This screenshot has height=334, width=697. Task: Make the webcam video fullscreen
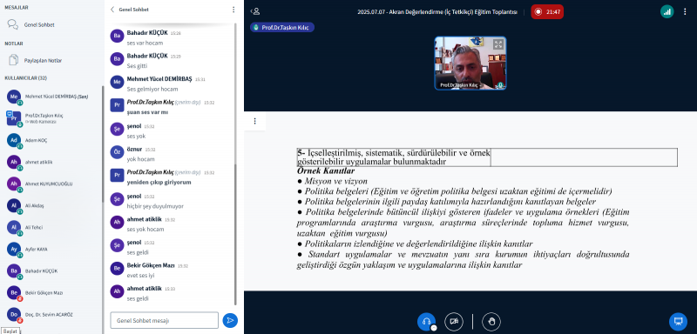coord(497,44)
